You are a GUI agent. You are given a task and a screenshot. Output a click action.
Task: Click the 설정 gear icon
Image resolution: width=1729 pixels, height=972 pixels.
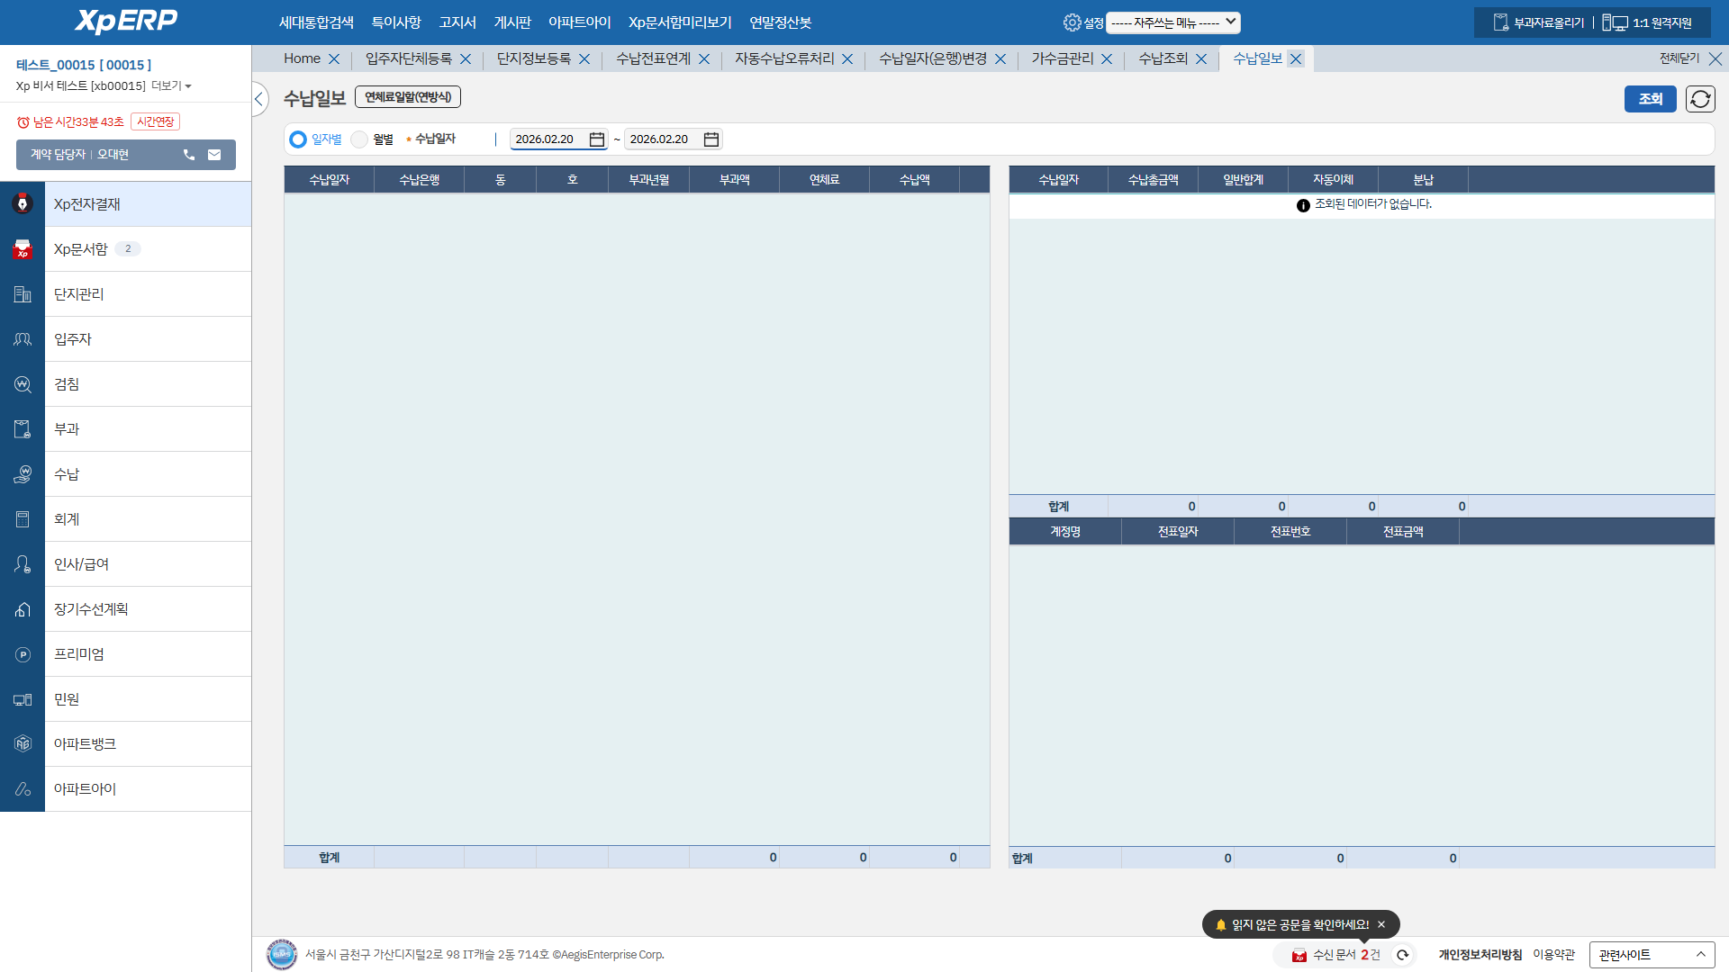point(1072,22)
